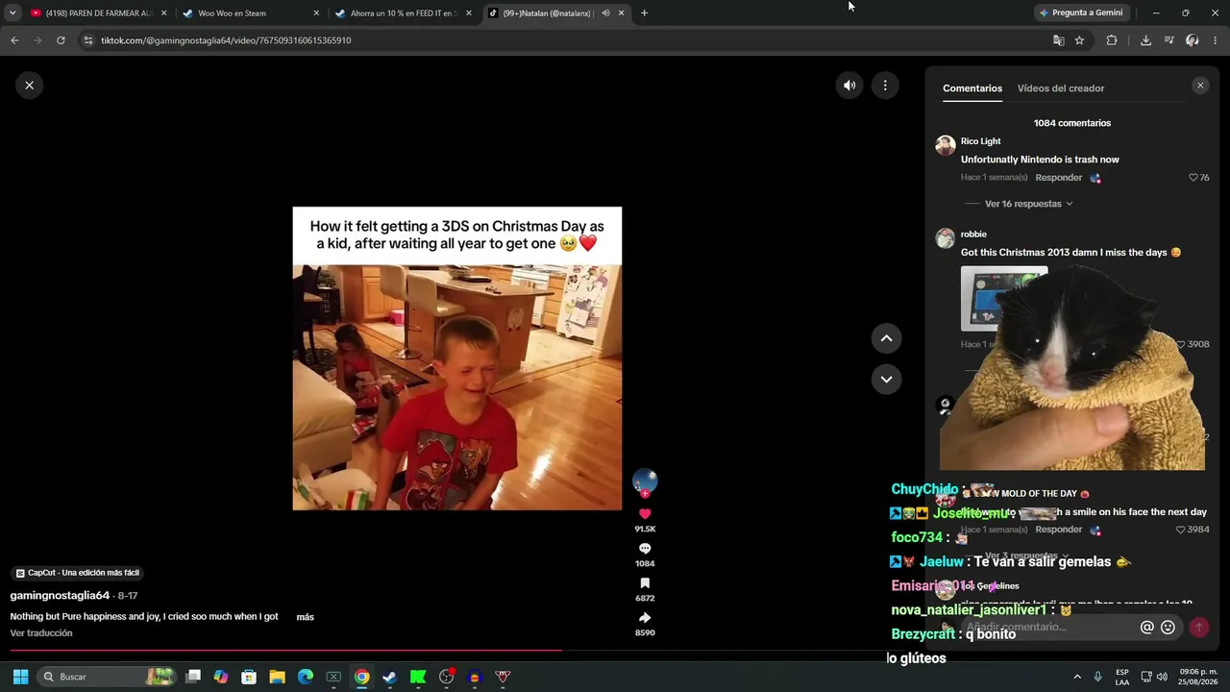1230x692 pixels.
Task: Like the comment with 3984 likes
Action: pos(1181,530)
